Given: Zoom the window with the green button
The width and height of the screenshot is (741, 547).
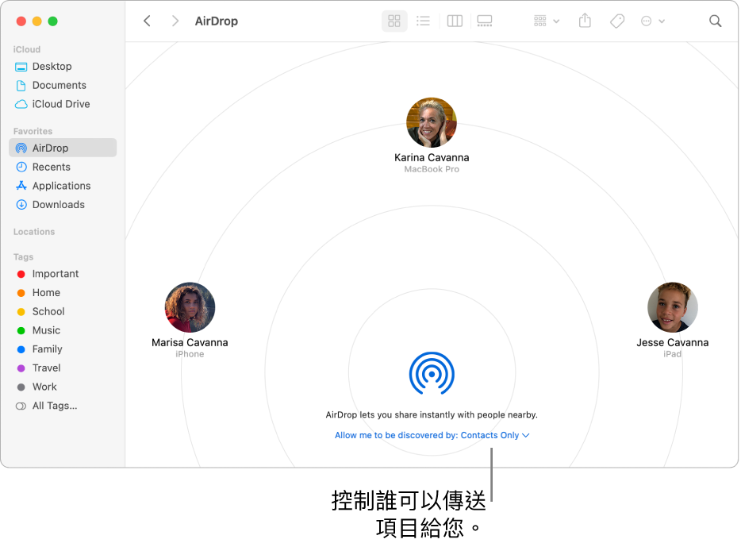Looking at the screenshot, I should (x=53, y=21).
